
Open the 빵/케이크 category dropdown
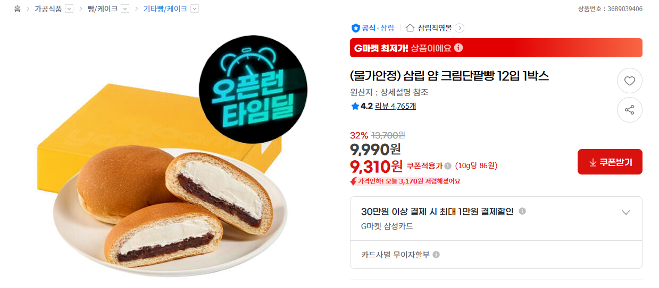[125, 8]
